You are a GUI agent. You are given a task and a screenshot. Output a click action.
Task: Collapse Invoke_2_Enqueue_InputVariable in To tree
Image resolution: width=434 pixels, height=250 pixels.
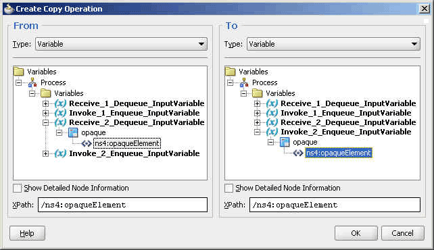[257, 132]
